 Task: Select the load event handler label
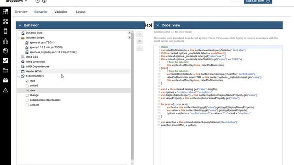click(32, 81)
